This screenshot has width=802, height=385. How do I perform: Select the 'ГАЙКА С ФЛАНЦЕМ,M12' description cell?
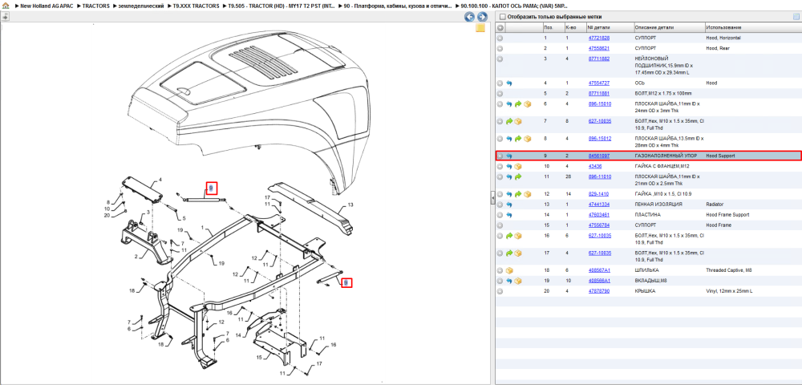663,166
